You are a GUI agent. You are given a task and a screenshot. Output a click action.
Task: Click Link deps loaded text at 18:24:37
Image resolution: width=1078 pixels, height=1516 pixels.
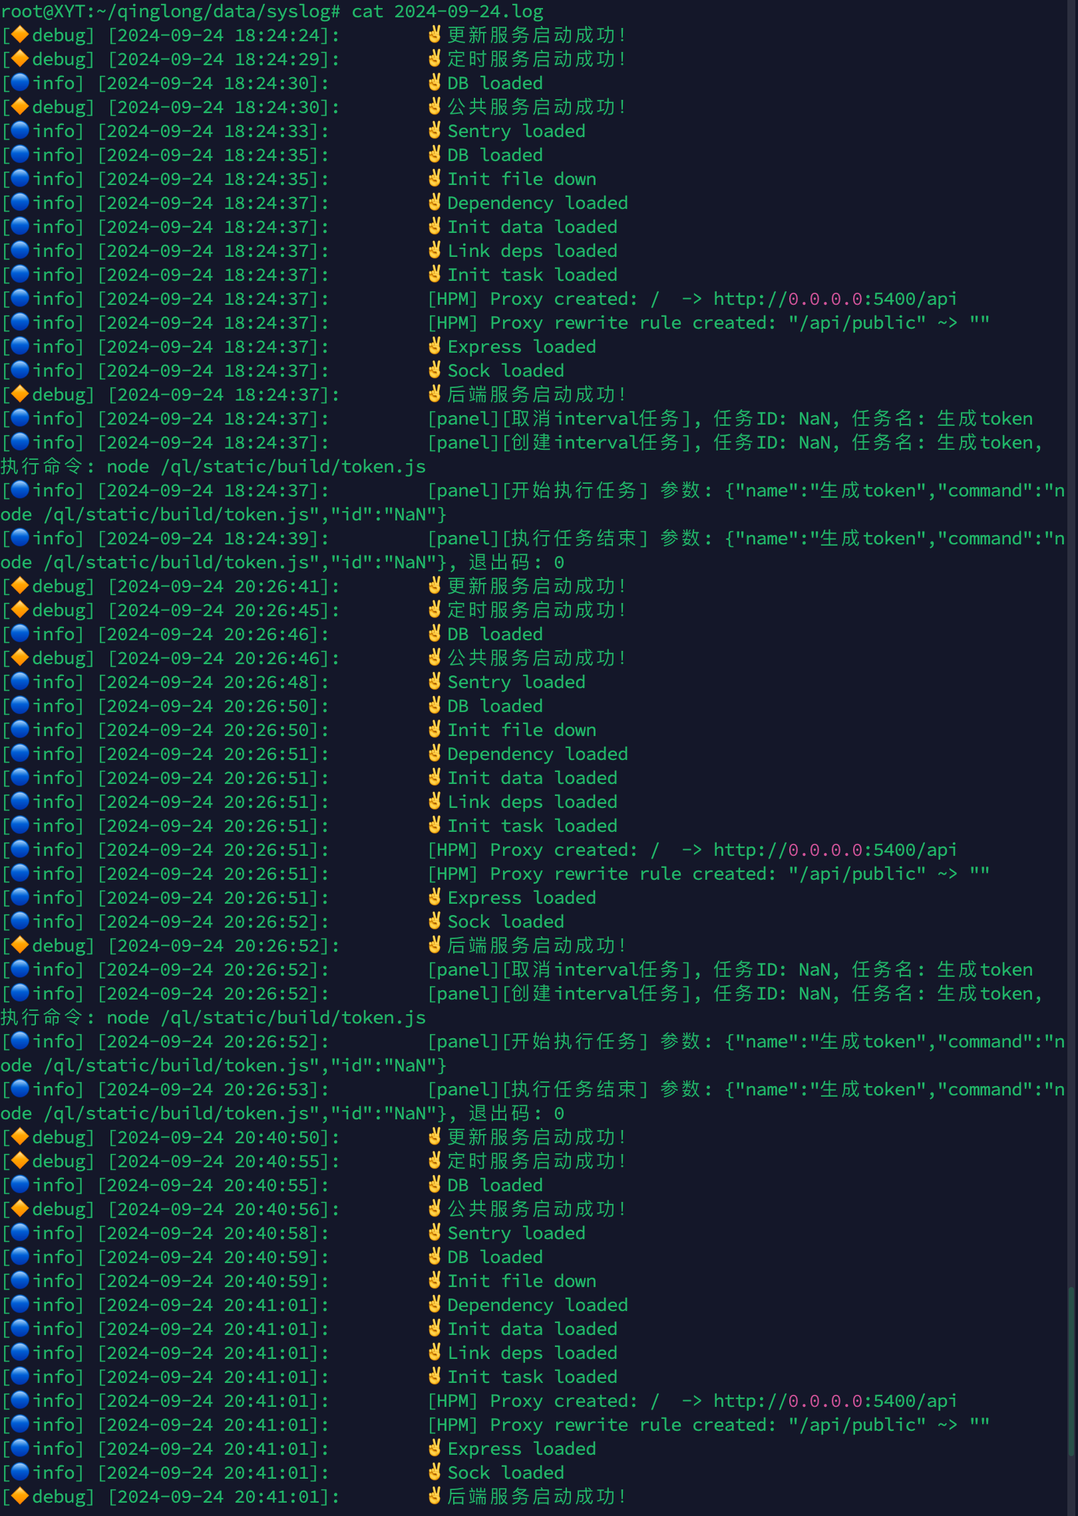coord(532,251)
